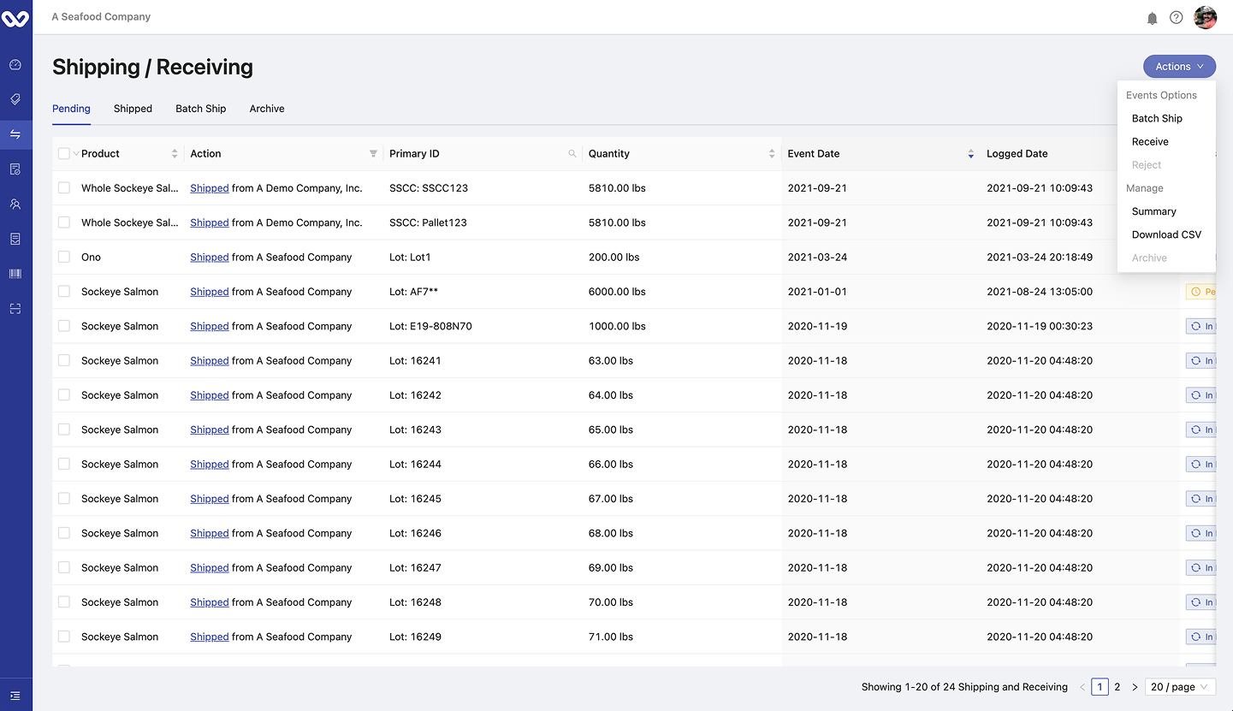This screenshot has height=711, width=1233.
Task: Collapse the Actions dropdown button
Action: click(1179, 67)
